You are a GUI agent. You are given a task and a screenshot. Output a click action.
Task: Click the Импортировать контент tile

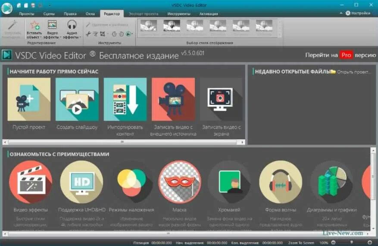(125, 99)
